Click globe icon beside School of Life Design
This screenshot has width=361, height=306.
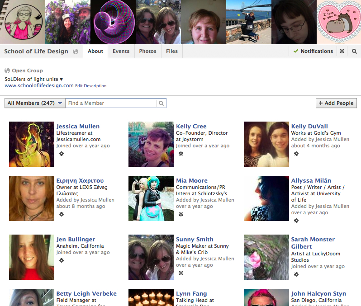(x=76, y=52)
